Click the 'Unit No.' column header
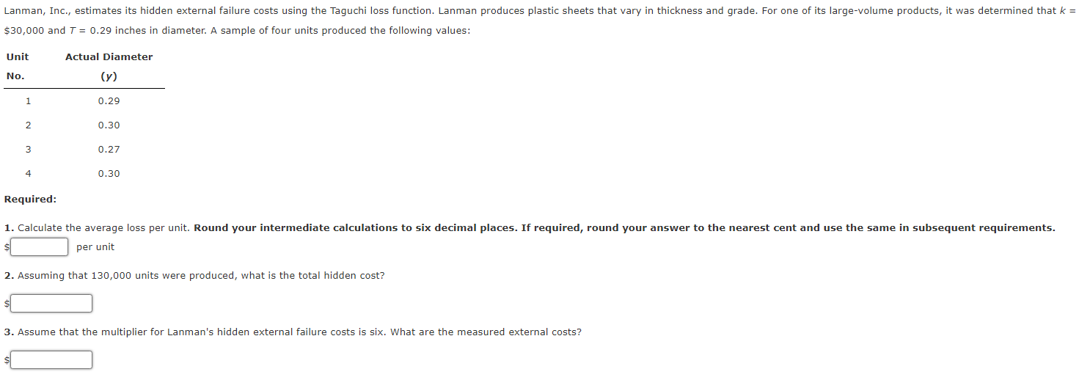 (x=18, y=66)
